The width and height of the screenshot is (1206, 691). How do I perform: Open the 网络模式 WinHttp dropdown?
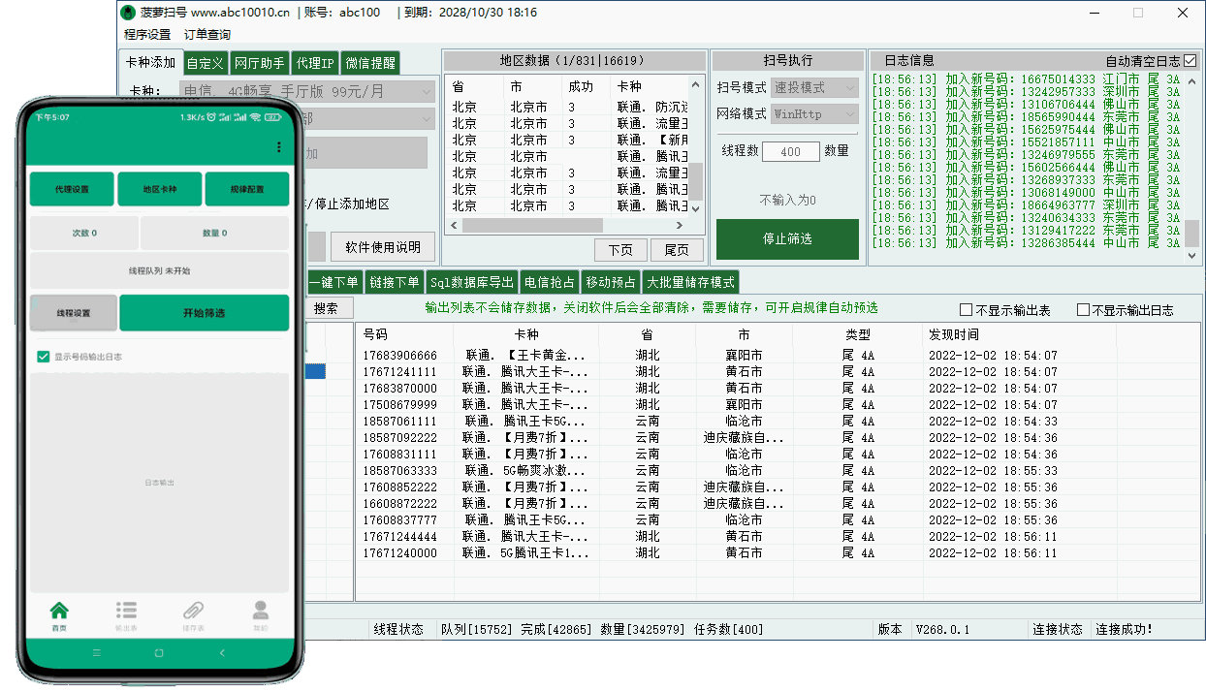(814, 113)
